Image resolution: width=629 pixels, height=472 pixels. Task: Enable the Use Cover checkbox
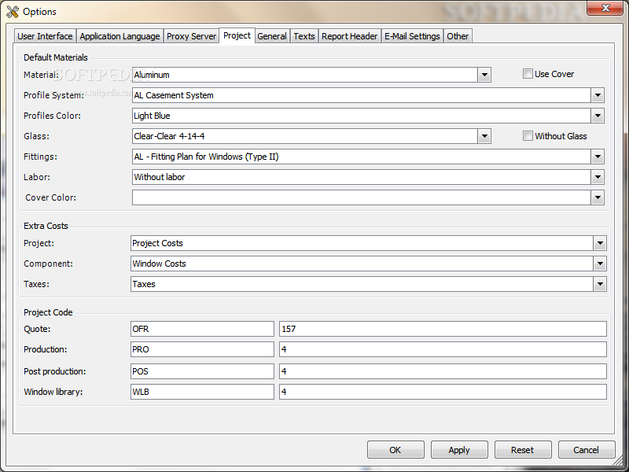(528, 74)
